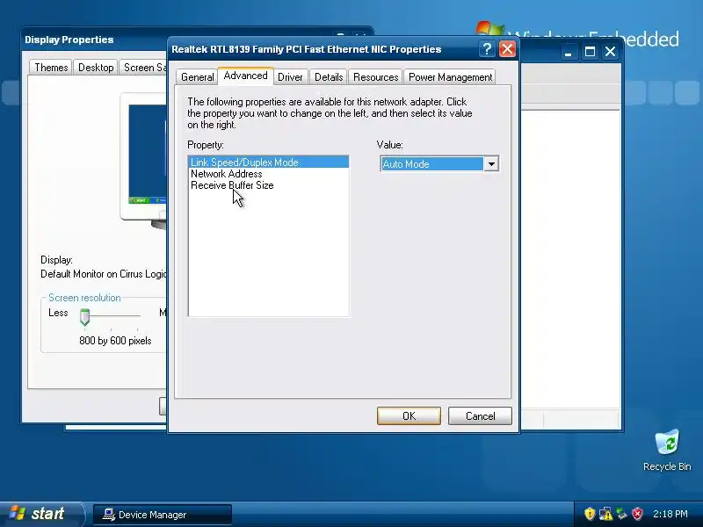Image resolution: width=703 pixels, height=527 pixels.
Task: Click the screen resolution slider thumb
Action: tap(84, 316)
